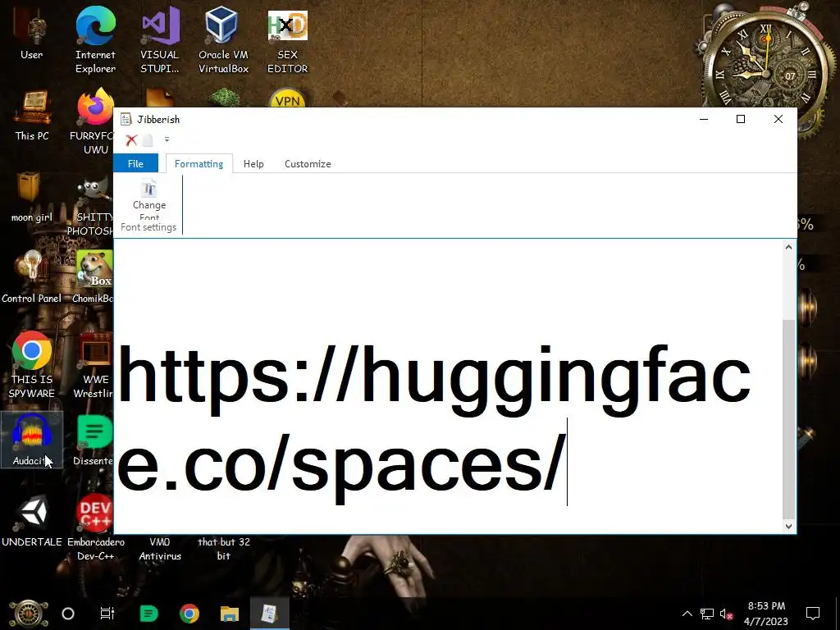Select the Dissenter desktop icon
840x630 pixels.
tap(94, 441)
